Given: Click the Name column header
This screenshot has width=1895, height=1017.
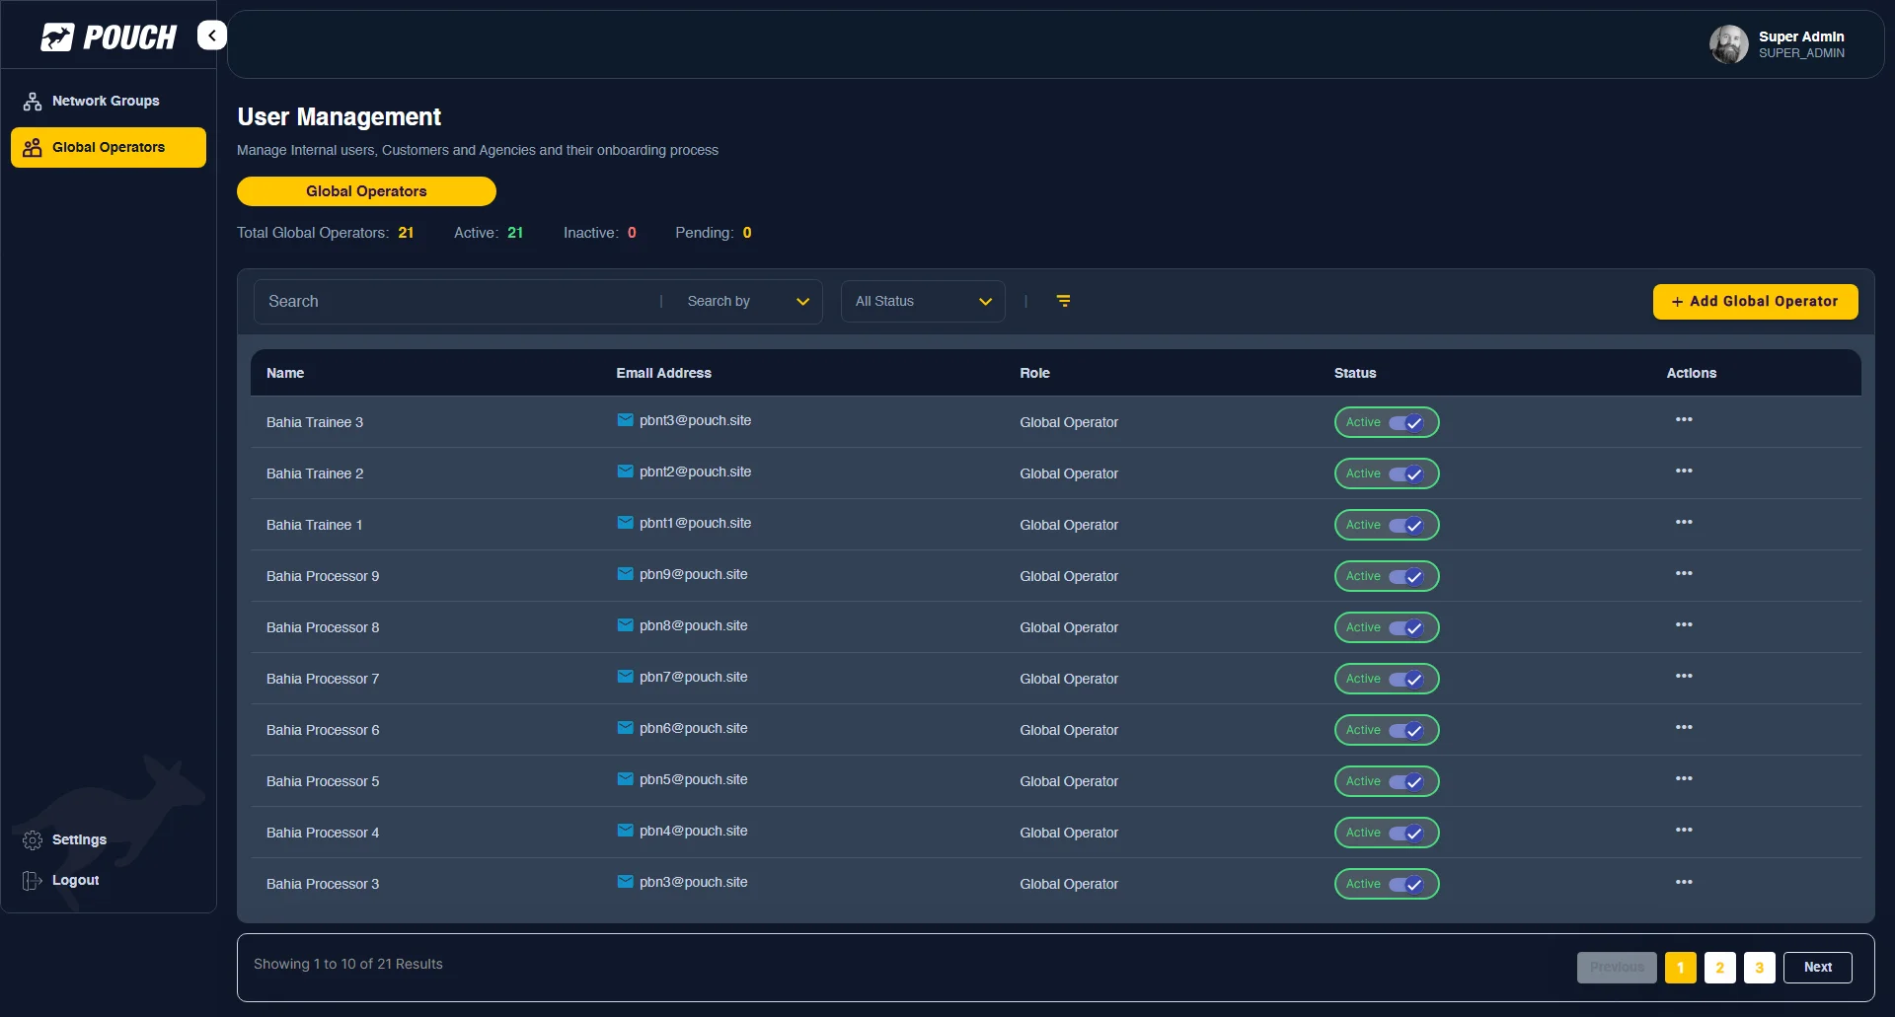Looking at the screenshot, I should pos(285,373).
